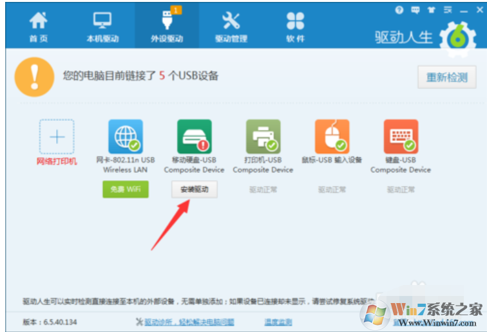
Task: Click the 打印机-USB Composite Device label
Action: click(x=263, y=165)
